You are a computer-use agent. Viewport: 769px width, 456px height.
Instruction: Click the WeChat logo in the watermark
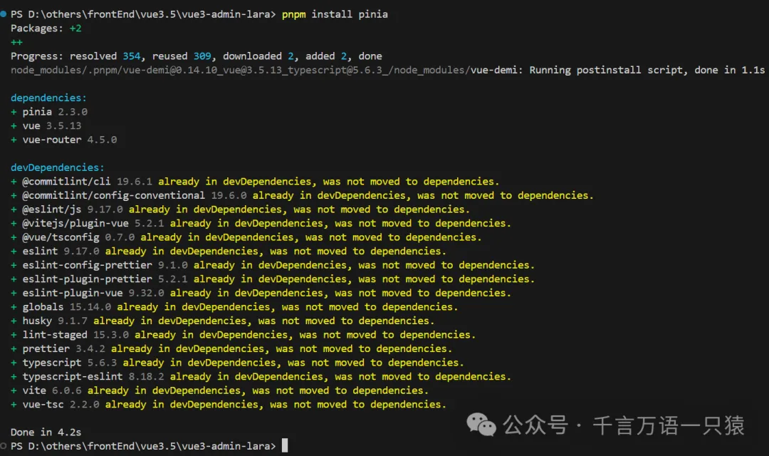pyautogui.click(x=481, y=425)
